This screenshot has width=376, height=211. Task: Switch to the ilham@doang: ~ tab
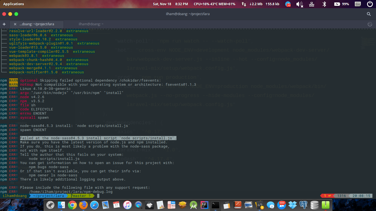(x=91, y=24)
